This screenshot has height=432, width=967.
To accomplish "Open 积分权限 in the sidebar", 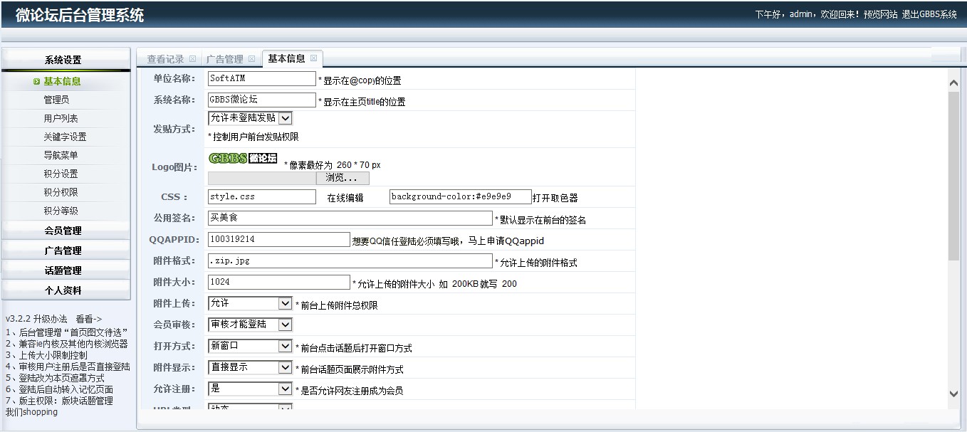I will click(61, 192).
